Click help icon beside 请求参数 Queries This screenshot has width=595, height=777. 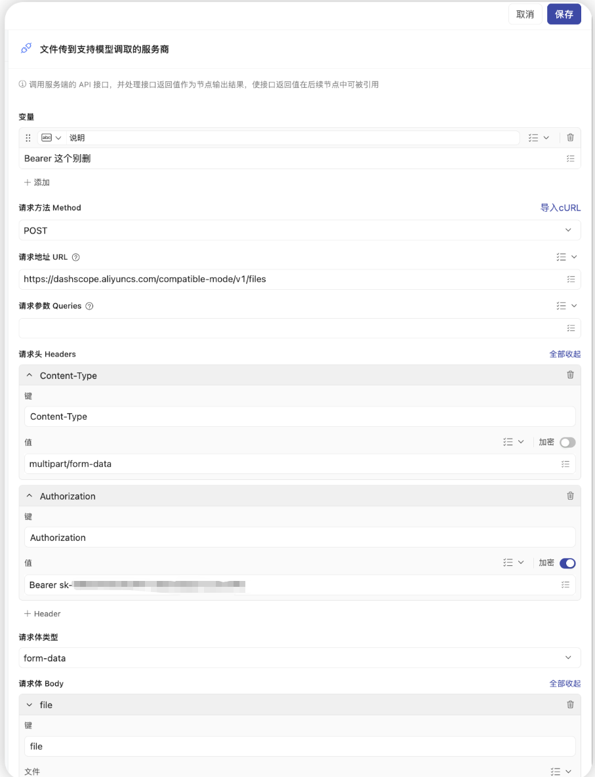[x=89, y=306]
